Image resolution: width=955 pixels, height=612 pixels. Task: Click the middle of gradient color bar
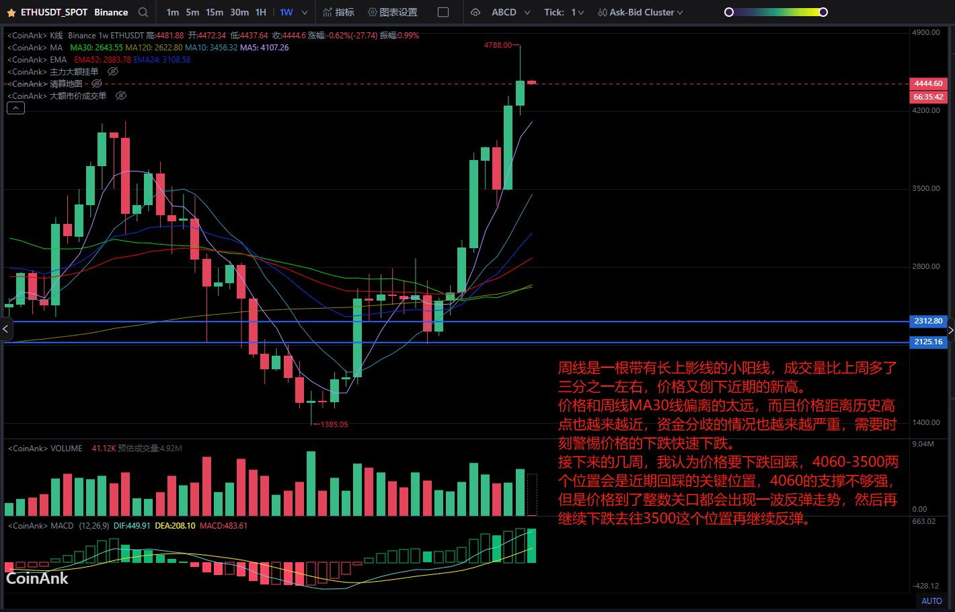(x=776, y=12)
